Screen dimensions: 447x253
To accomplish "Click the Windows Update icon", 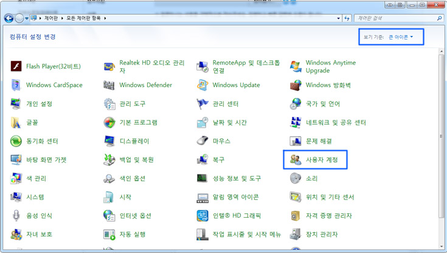I will tap(203, 85).
